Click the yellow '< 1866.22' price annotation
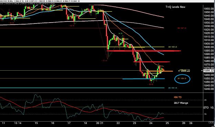The width and height of the screenshot is (215, 127). (184, 71)
